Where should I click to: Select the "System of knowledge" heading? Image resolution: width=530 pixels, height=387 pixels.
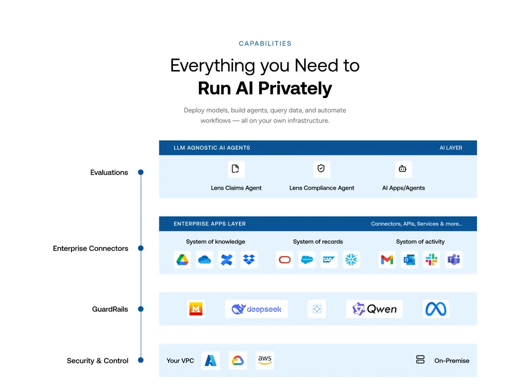pyautogui.click(x=216, y=241)
